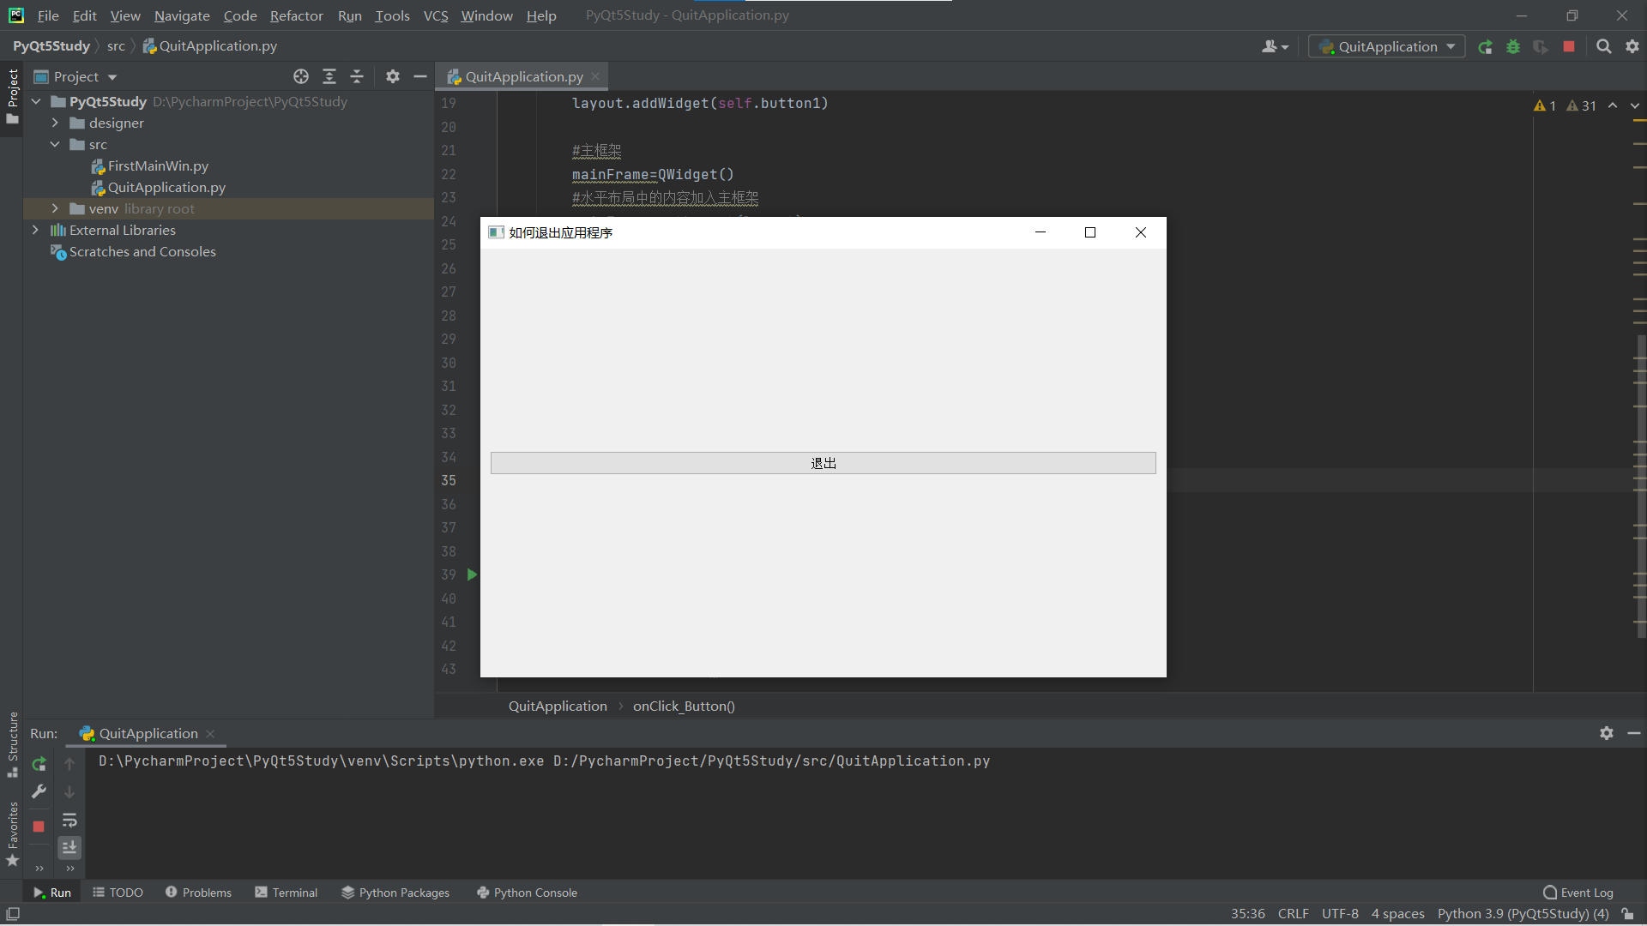Hide the Project tool window
This screenshot has width=1647, height=926.
pyautogui.click(x=420, y=76)
